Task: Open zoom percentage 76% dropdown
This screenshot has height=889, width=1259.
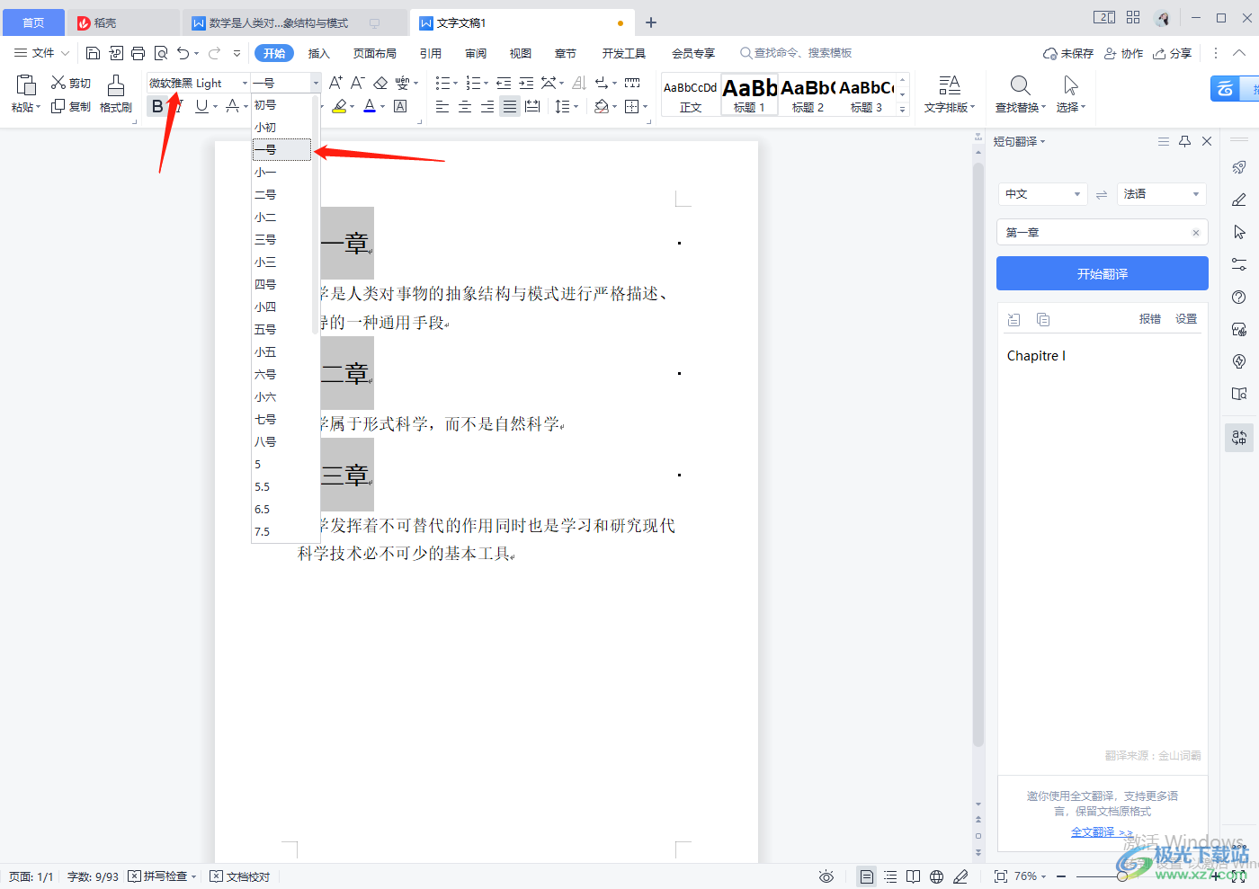Action: click(1031, 876)
